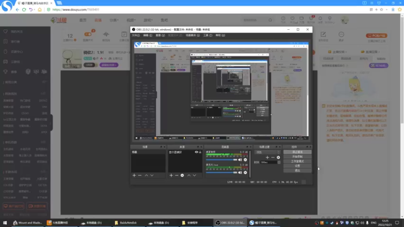This screenshot has width=404, height=227.
Task: Move the scene down in the list
Action: [152, 175]
